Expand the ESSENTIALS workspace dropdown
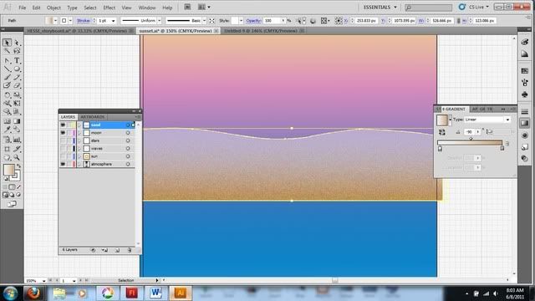The image size is (535, 301). (x=380, y=8)
